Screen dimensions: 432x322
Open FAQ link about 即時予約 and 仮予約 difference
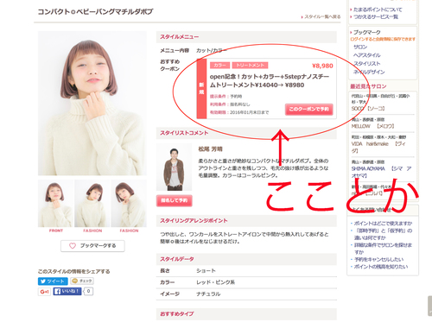(x=383, y=234)
